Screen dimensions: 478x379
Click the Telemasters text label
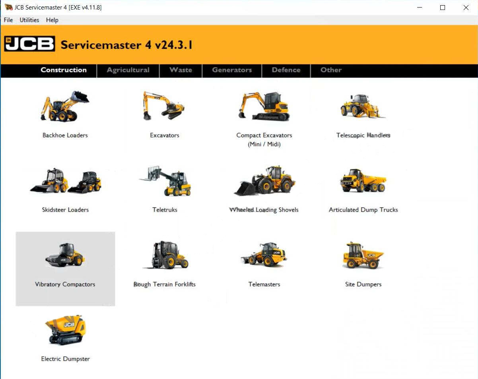coord(264,284)
